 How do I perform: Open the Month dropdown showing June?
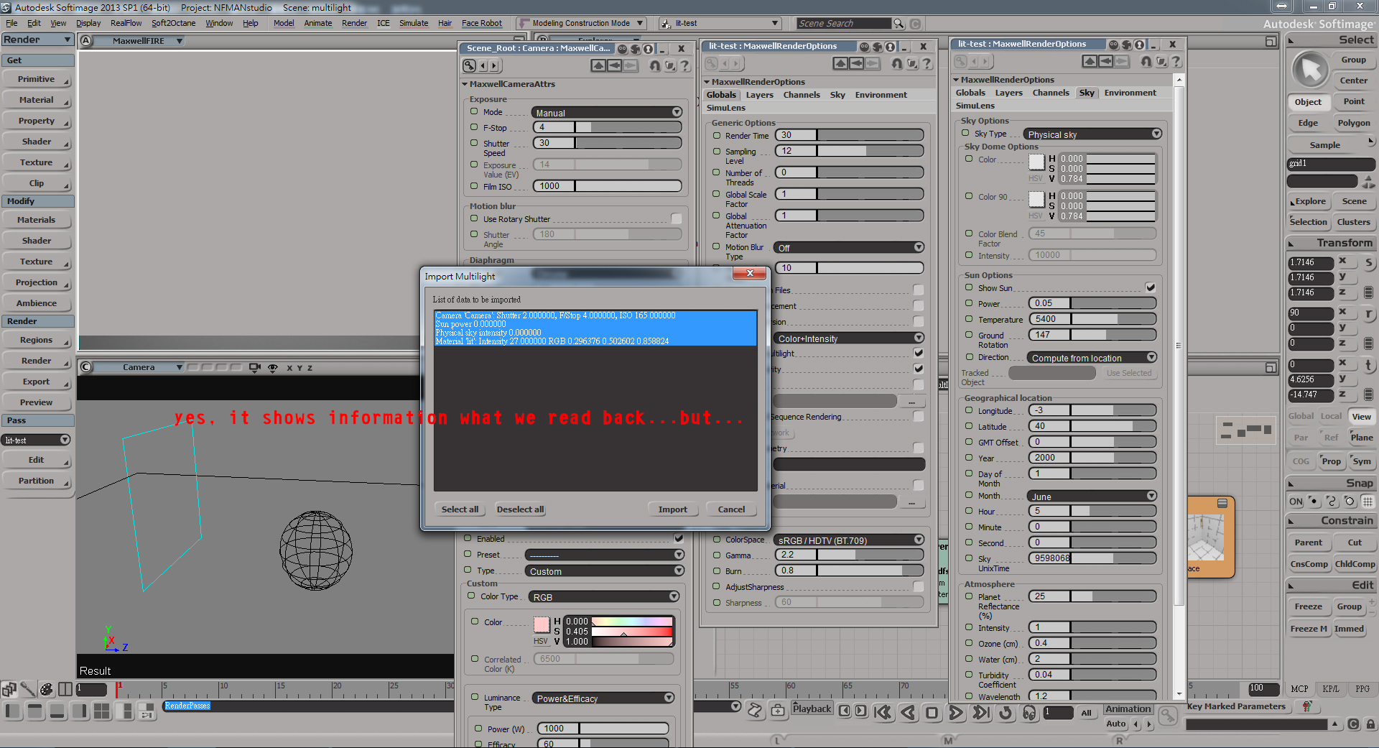[1092, 497]
